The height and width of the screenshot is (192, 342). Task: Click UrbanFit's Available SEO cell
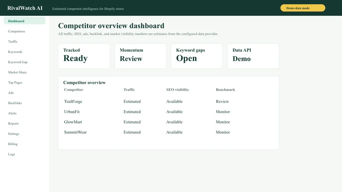click(174, 112)
